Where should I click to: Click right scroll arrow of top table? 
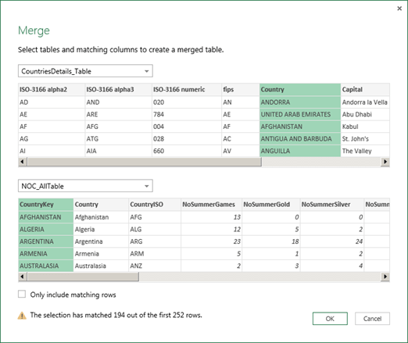coord(385,162)
